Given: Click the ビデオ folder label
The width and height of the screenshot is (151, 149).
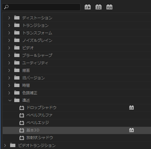Looking at the screenshot, I should tap(28, 48).
